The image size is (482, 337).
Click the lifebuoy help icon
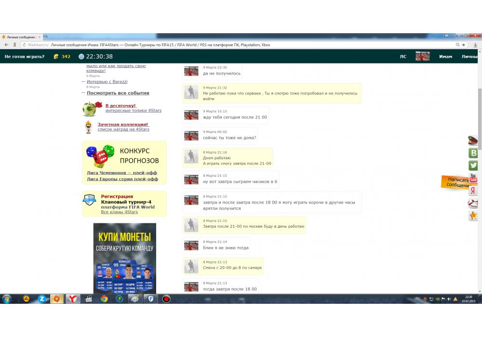(x=473, y=203)
